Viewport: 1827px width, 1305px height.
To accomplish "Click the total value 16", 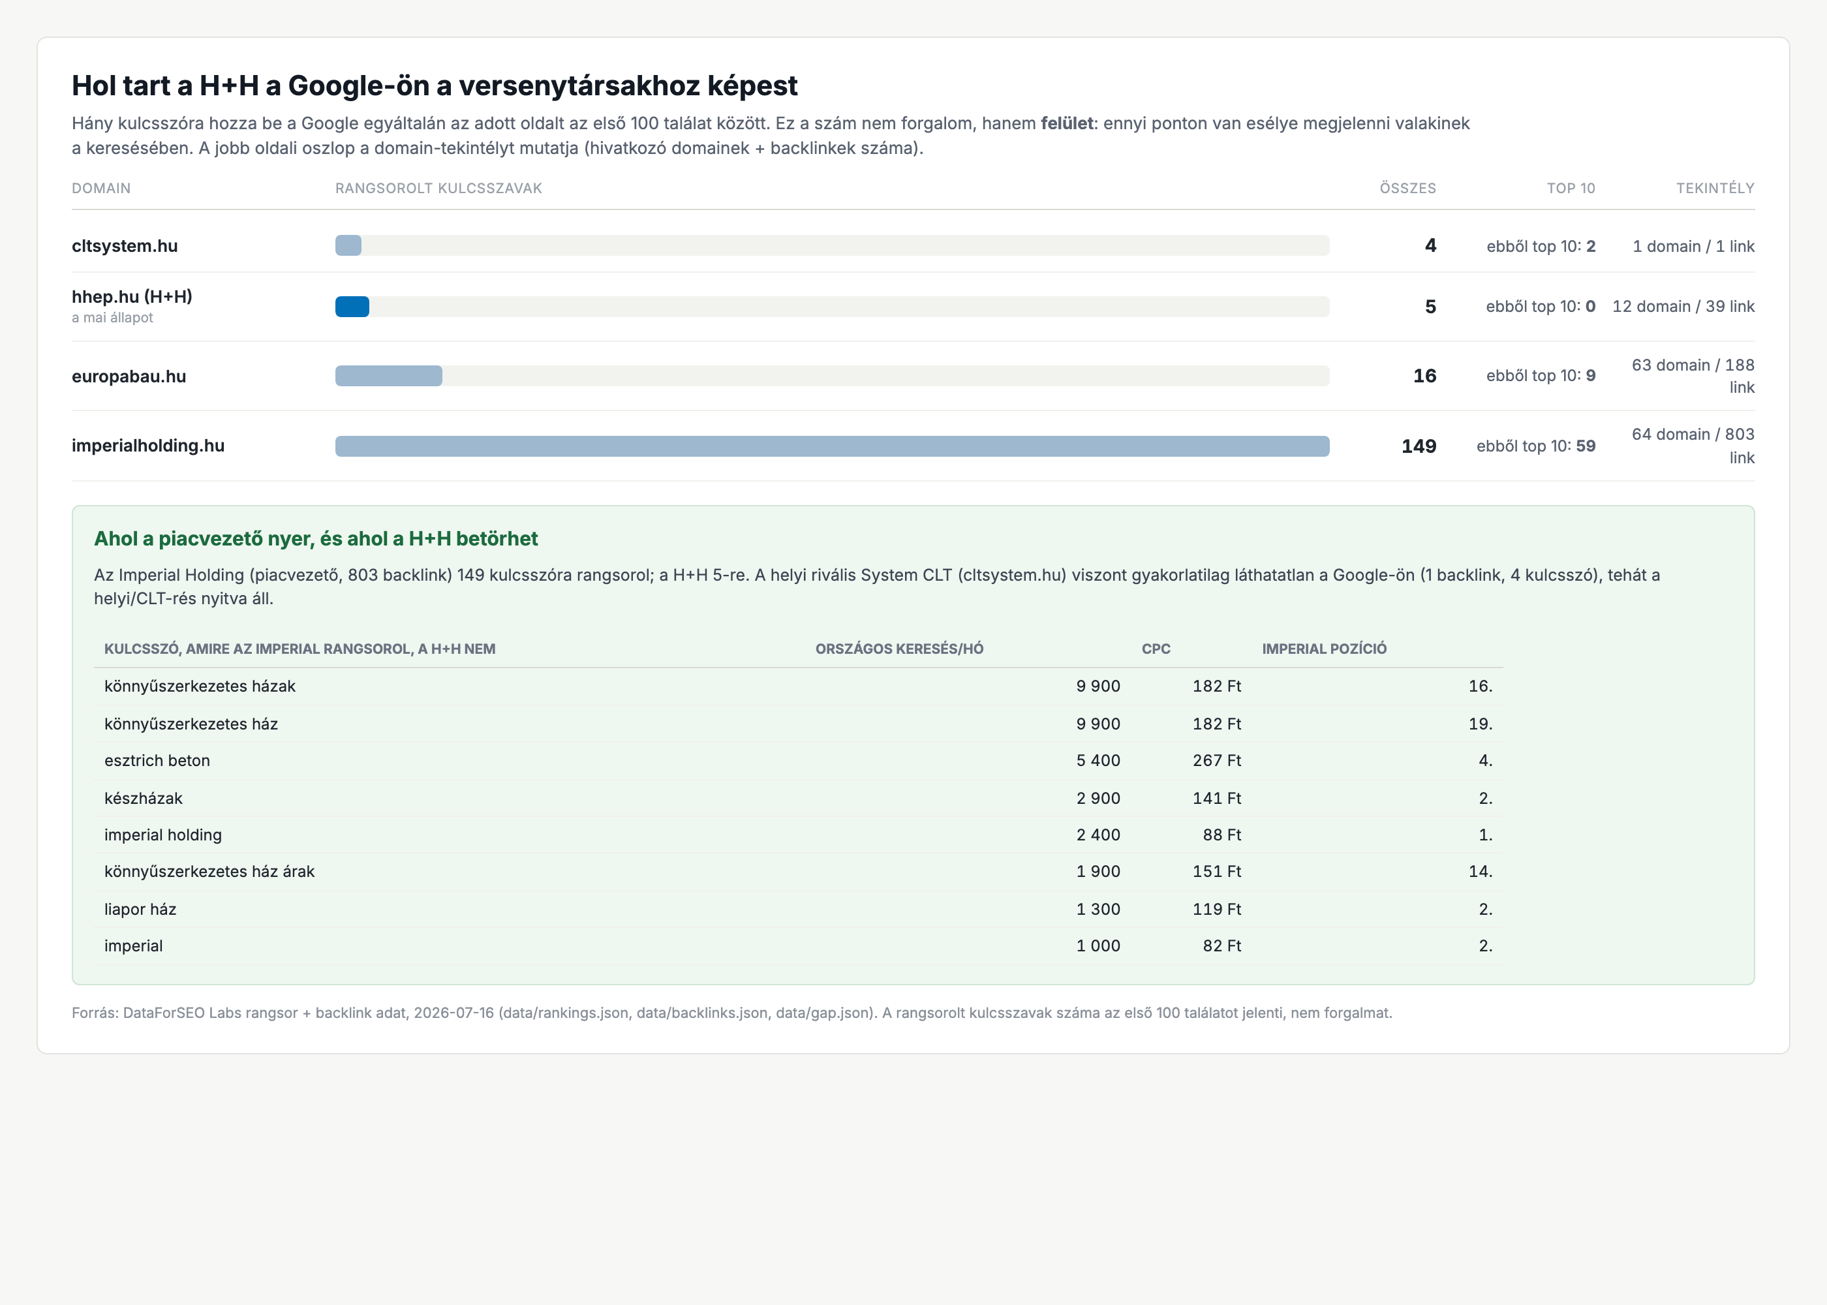I will (x=1424, y=376).
